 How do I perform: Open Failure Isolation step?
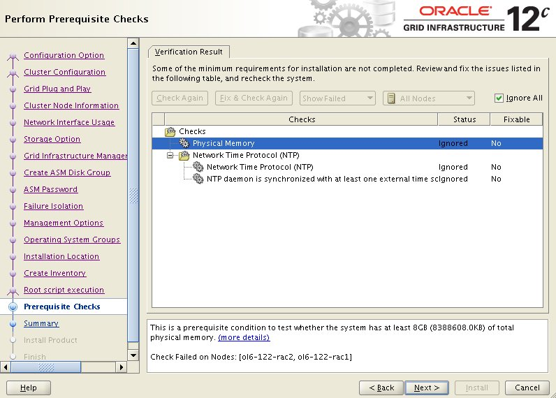pos(54,206)
